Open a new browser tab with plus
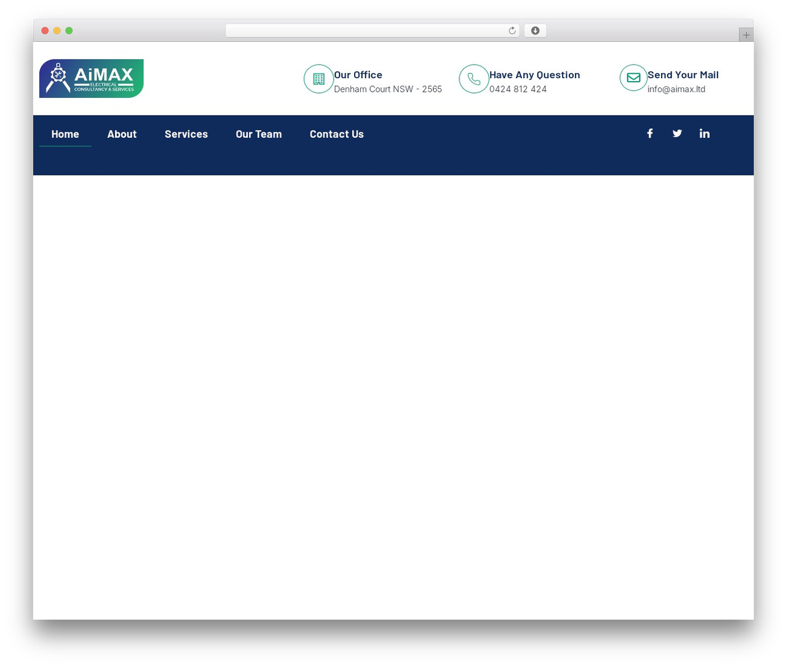This screenshot has width=787, height=667. click(x=746, y=35)
